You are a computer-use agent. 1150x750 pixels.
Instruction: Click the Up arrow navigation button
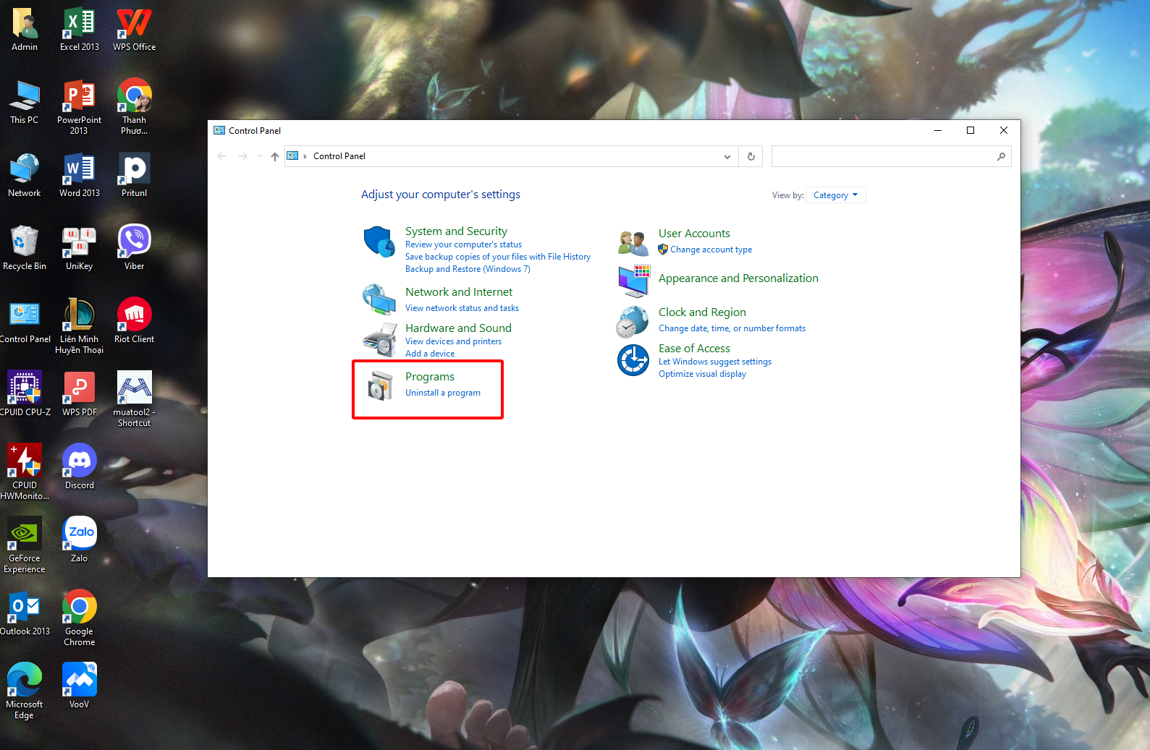(x=275, y=156)
